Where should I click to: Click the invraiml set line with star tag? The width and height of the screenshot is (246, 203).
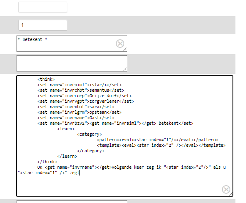79,85
